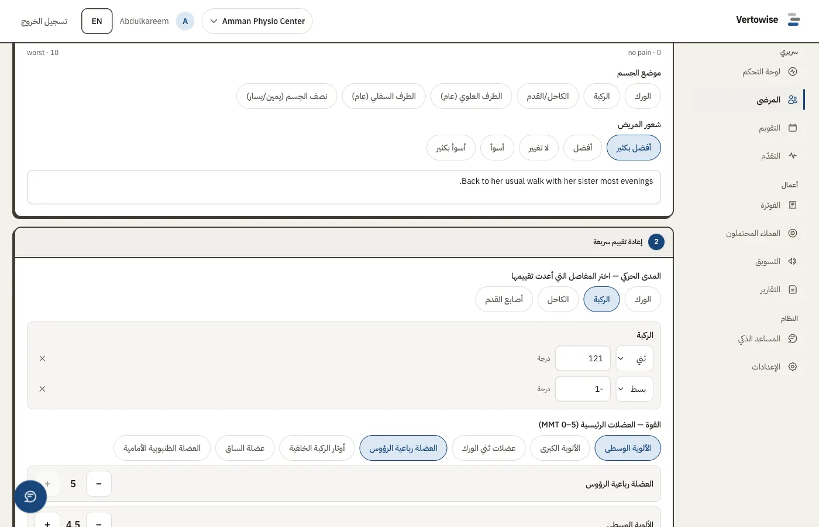Viewport: 819px width, 527px height.
Task: Toggle the أوتار الركبة الخلفية muscle chip
Action: tap(317, 448)
